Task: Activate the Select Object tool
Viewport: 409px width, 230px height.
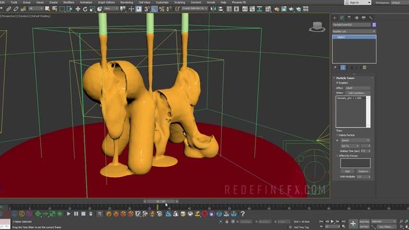Action: (47, 9)
